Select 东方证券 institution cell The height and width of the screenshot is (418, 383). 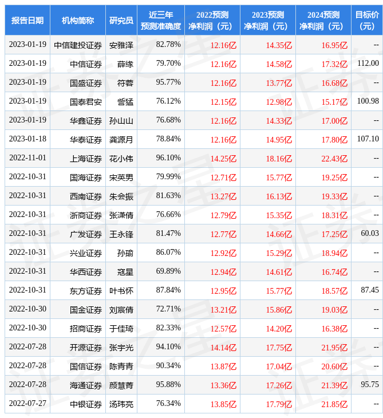(x=78, y=291)
